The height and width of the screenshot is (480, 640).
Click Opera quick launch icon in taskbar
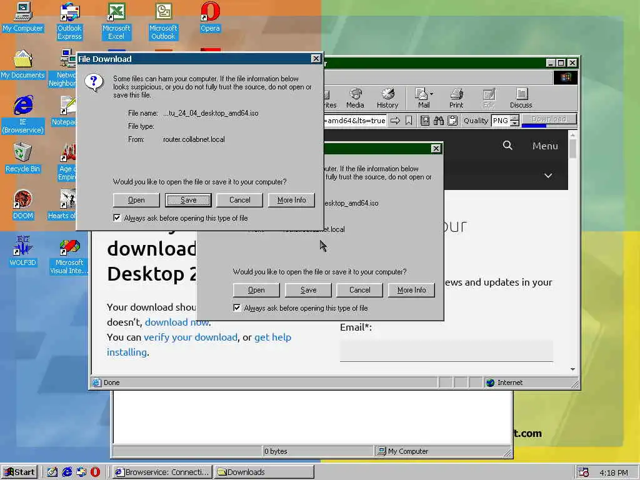pyautogui.click(x=95, y=472)
